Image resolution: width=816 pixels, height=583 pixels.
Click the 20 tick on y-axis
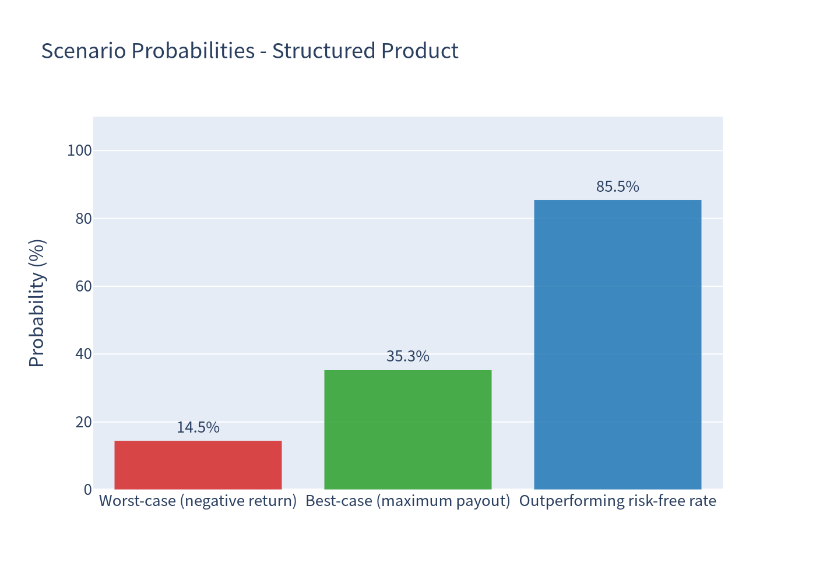(x=83, y=422)
